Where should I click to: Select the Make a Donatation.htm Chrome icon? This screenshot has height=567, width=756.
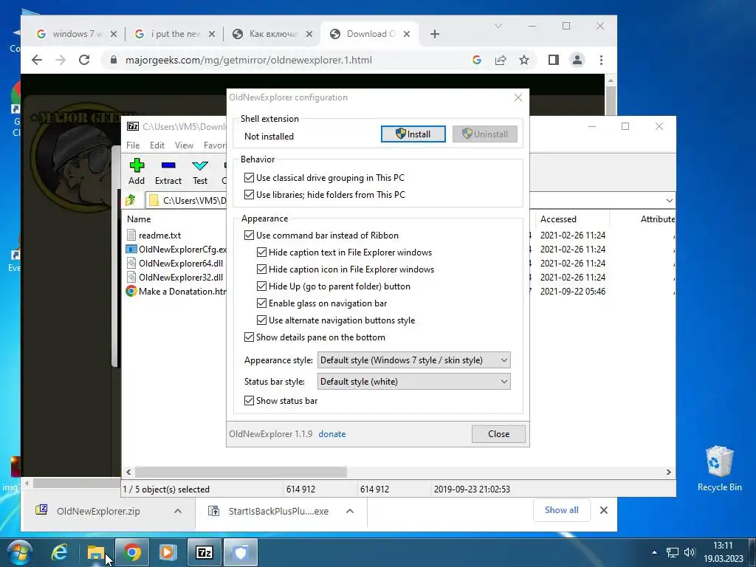pyautogui.click(x=131, y=291)
